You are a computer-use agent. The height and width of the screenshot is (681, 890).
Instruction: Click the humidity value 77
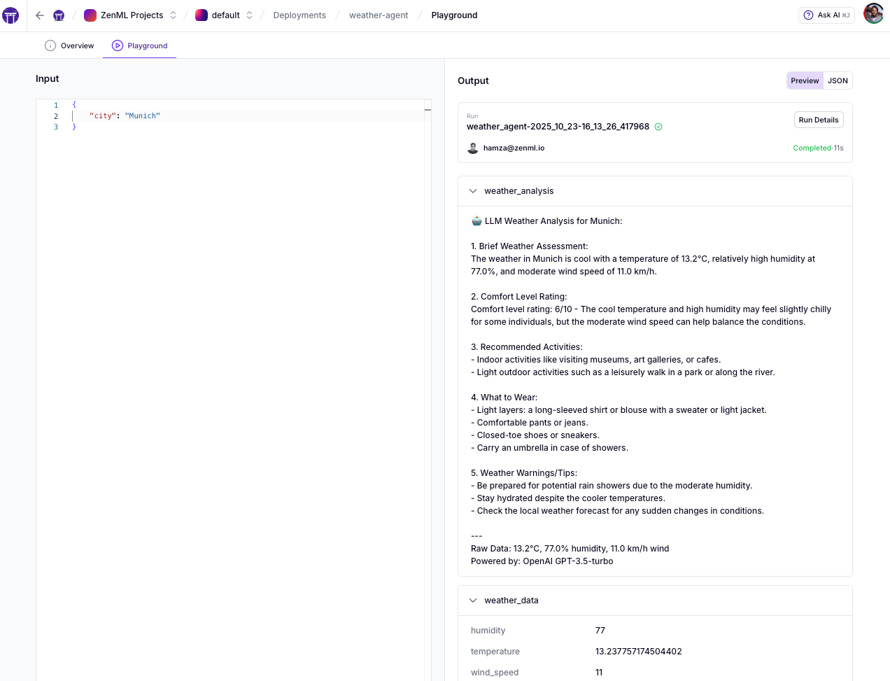[x=600, y=631]
